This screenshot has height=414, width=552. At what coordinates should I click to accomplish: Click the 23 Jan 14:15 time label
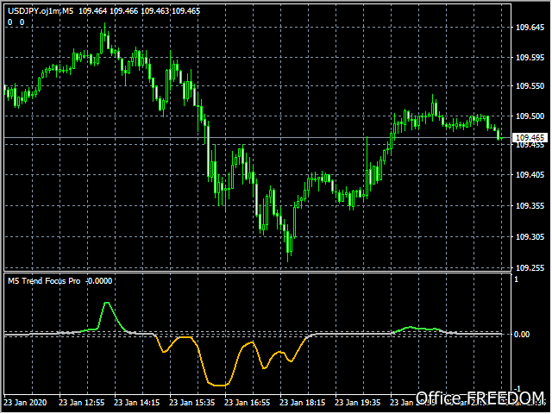pos(137,403)
